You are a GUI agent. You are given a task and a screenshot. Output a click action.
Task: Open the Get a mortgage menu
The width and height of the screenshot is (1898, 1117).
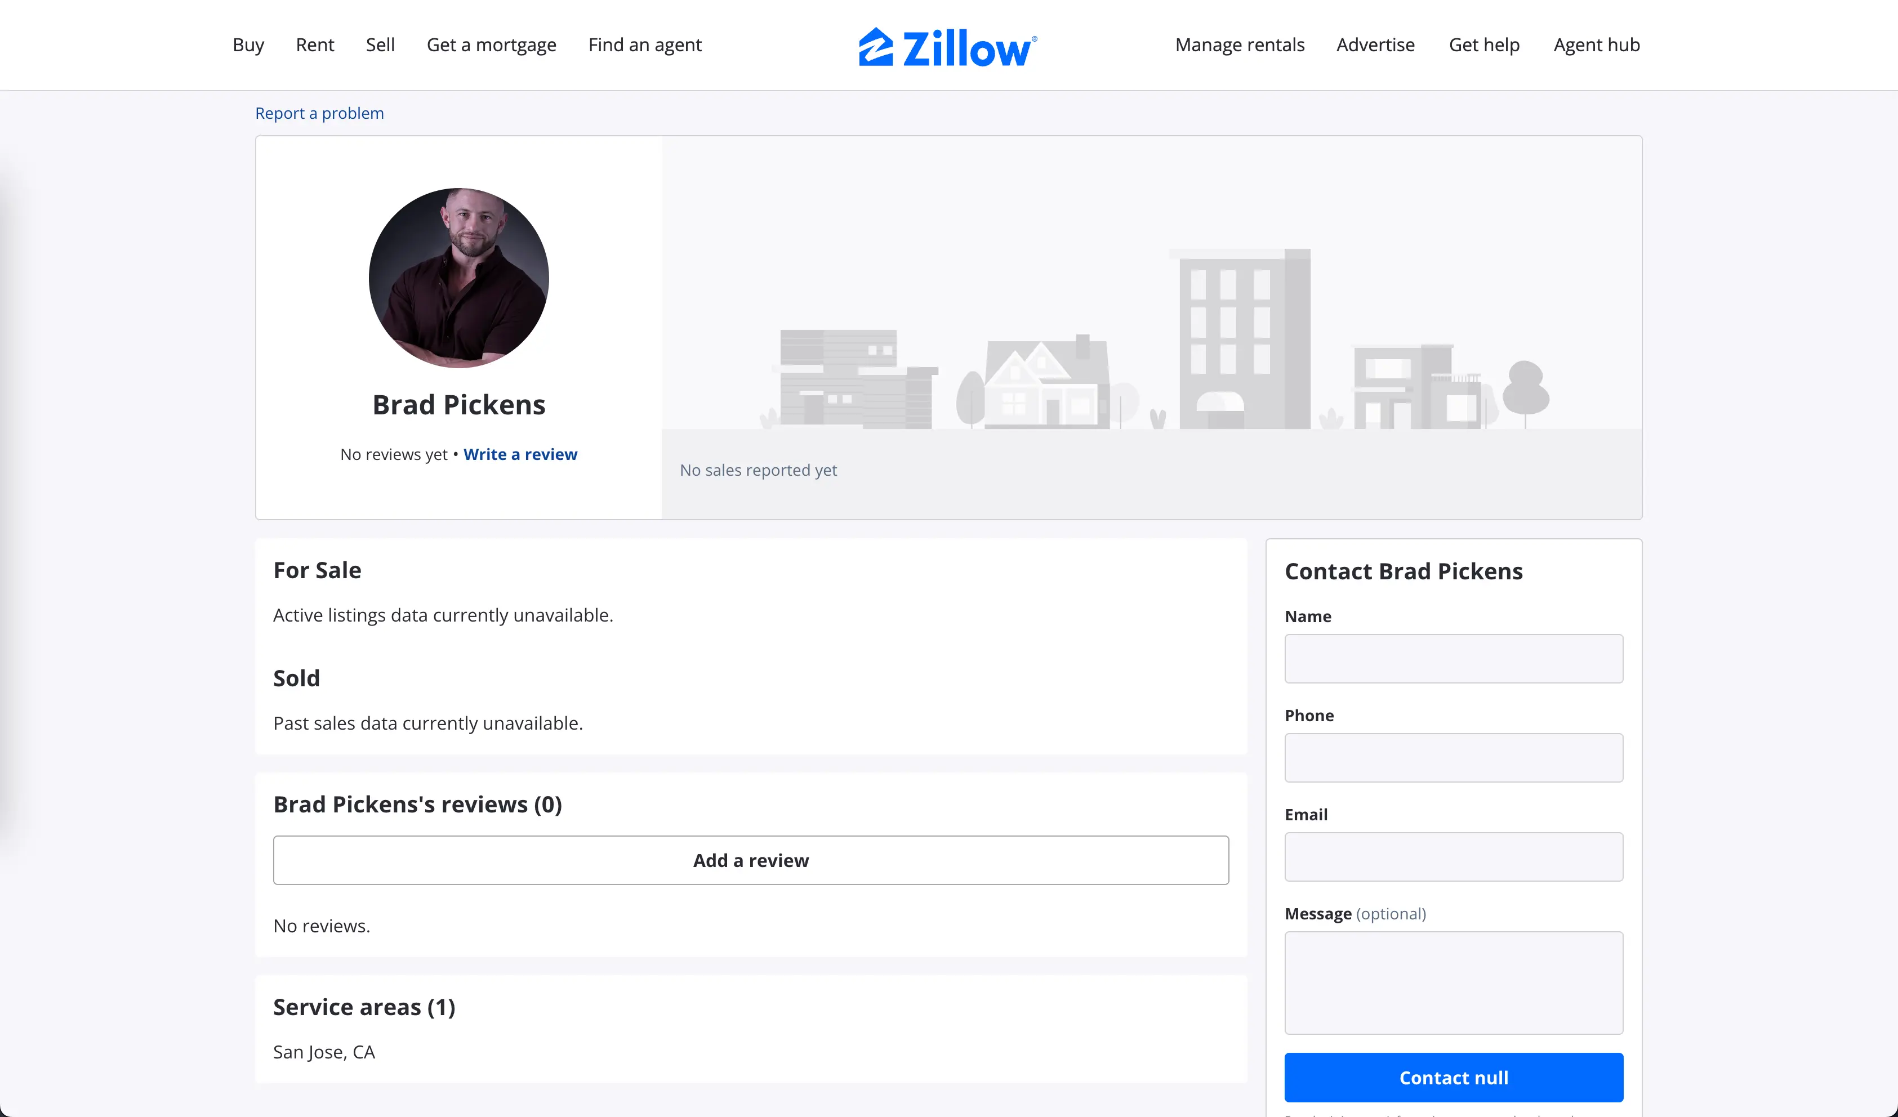pyautogui.click(x=491, y=45)
